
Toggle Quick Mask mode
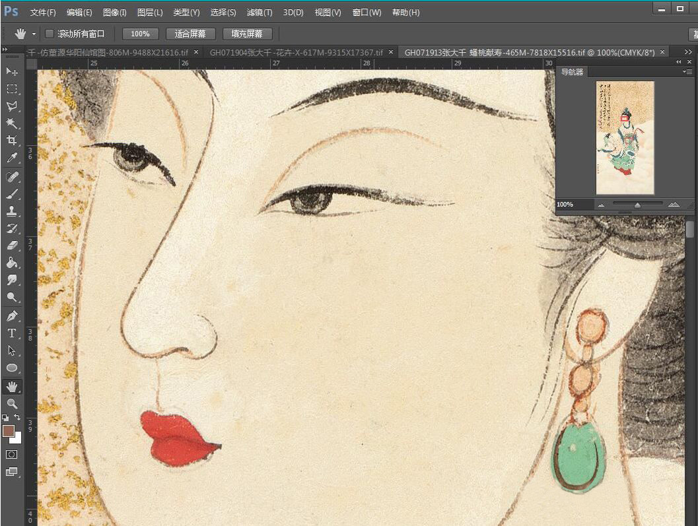(x=12, y=454)
